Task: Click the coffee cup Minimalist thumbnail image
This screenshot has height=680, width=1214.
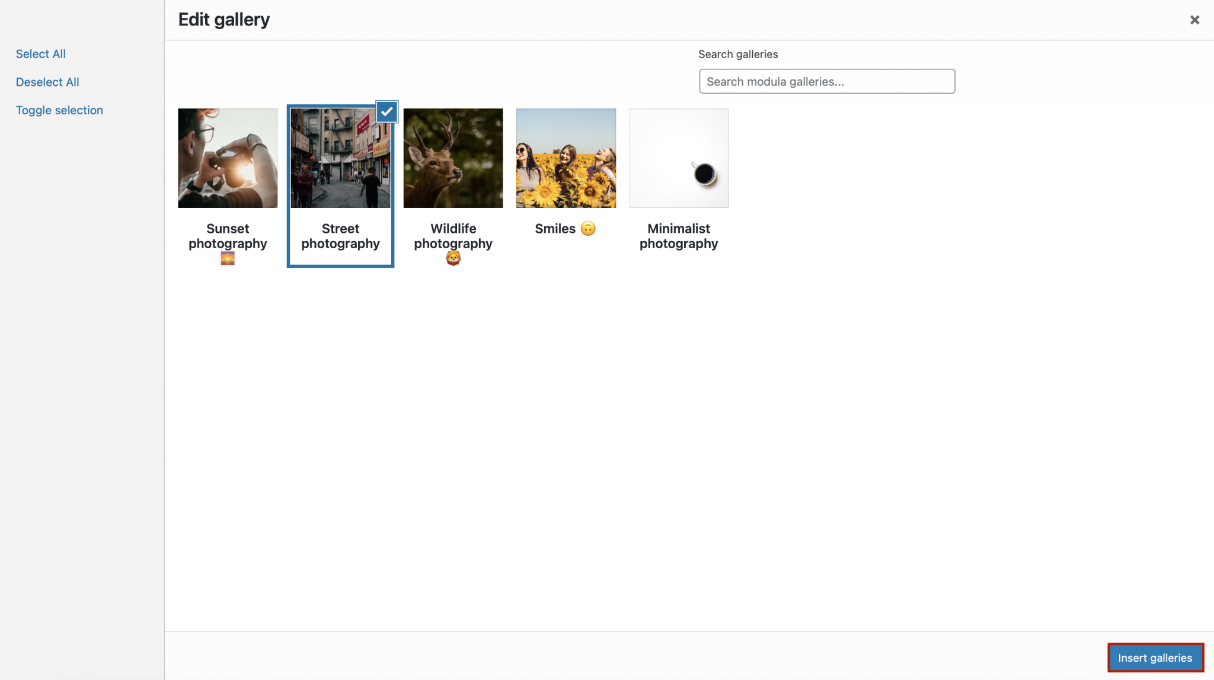Action: click(x=679, y=158)
